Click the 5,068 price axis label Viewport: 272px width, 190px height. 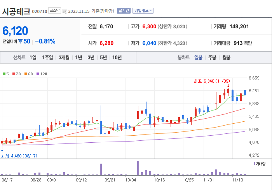point(254,130)
